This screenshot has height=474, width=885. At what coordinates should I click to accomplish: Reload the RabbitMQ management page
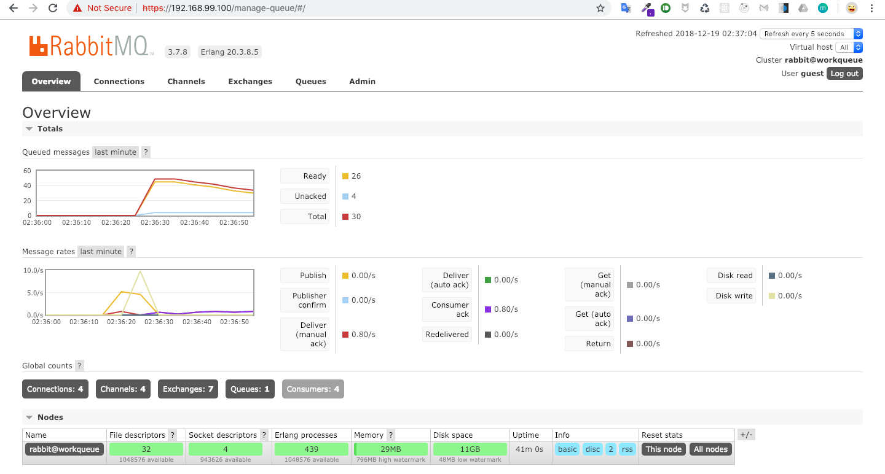[x=53, y=8]
